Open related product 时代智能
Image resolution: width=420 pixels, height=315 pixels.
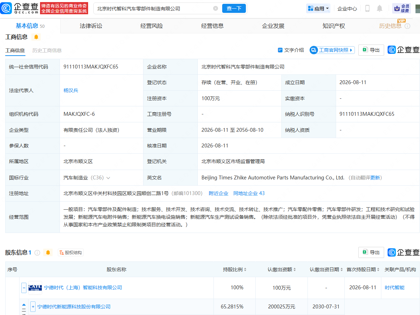pos(395,288)
